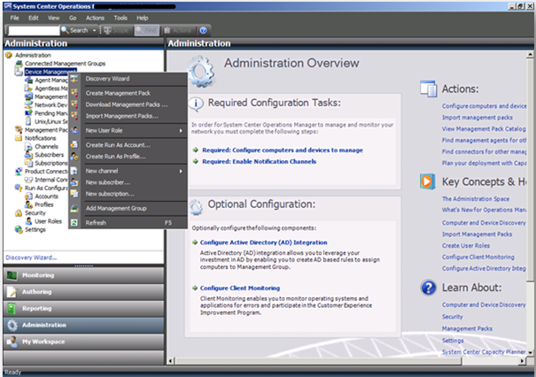The width and height of the screenshot is (536, 377).
Task: Click Discovery Wizard... link below the tree
Action: coord(31,258)
